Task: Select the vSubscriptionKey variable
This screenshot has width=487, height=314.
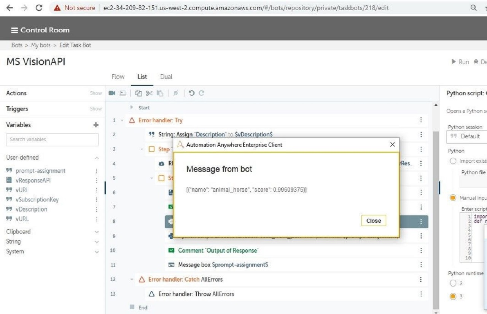Action: pyautogui.click(x=37, y=200)
